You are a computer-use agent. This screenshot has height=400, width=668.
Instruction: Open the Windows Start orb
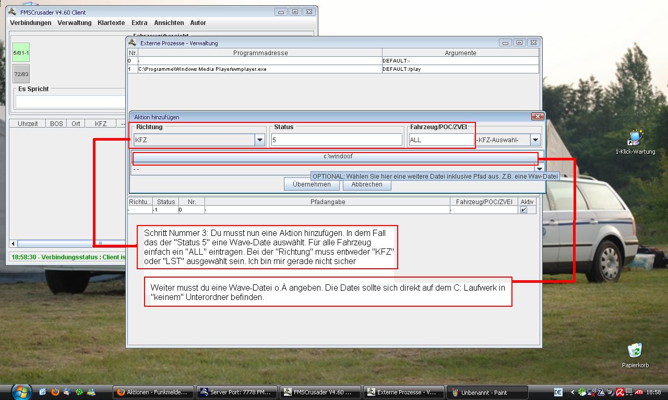point(21,392)
